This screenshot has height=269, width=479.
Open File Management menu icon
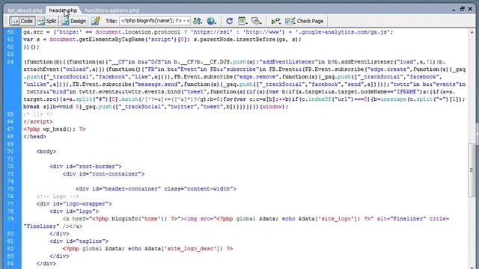pos(198,21)
